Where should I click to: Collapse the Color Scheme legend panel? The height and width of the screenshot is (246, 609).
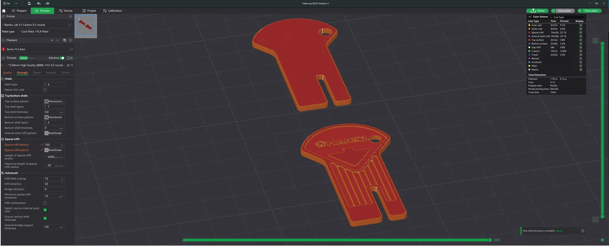[x=530, y=17]
